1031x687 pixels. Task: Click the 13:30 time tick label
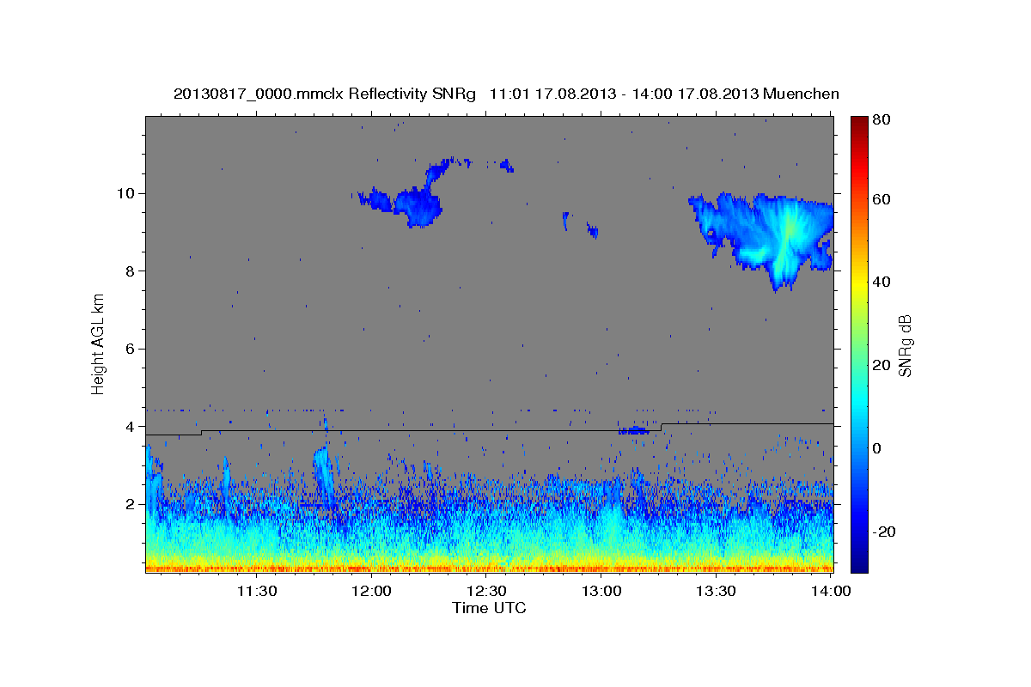(x=716, y=591)
